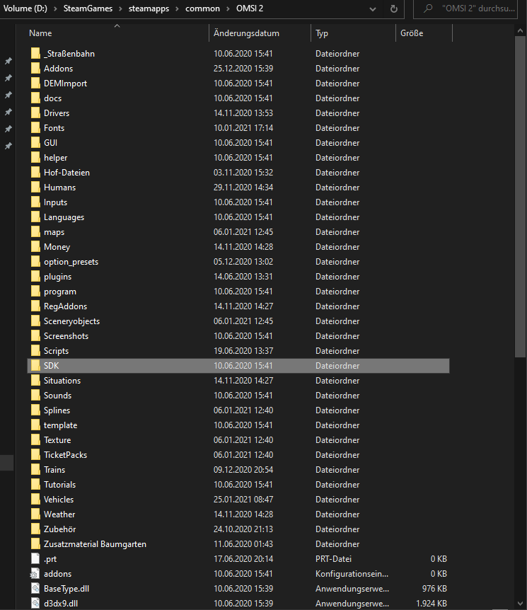Click the maps folder icon
Viewport: 527px width, 610px height.
[x=36, y=232]
